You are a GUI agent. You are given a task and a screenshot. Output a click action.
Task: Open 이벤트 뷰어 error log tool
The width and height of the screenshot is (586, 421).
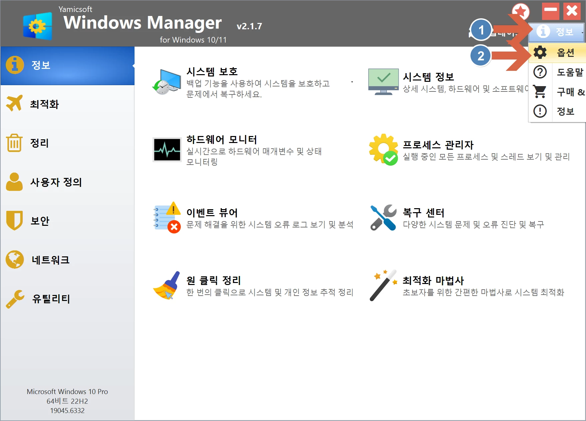(254, 218)
